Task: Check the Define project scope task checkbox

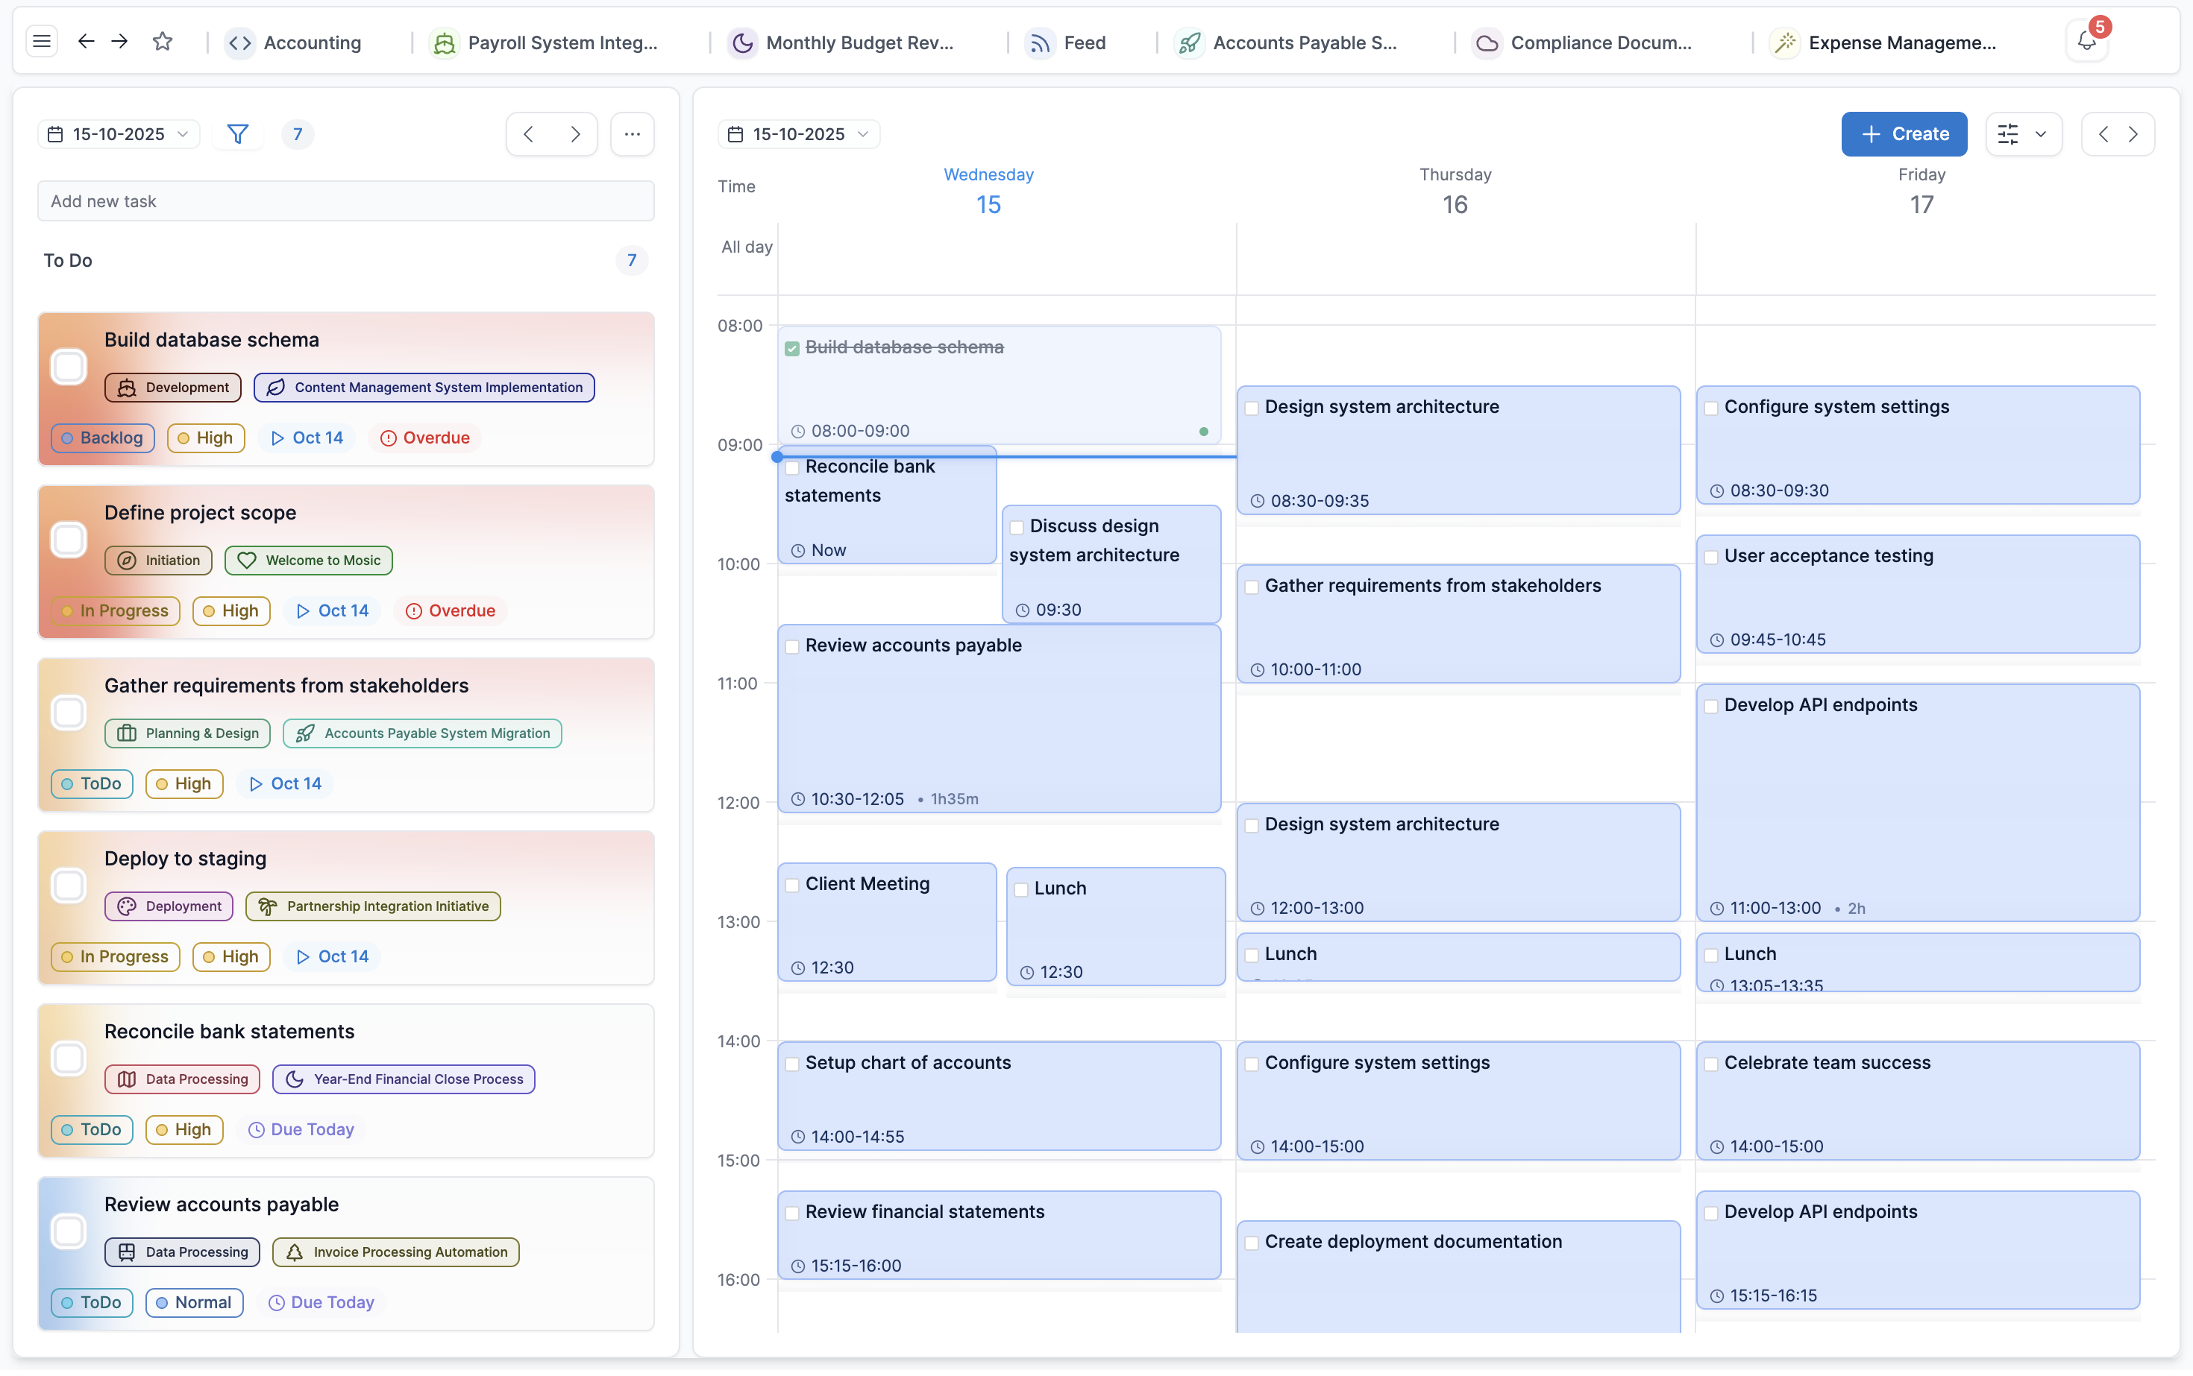Action: click(69, 541)
